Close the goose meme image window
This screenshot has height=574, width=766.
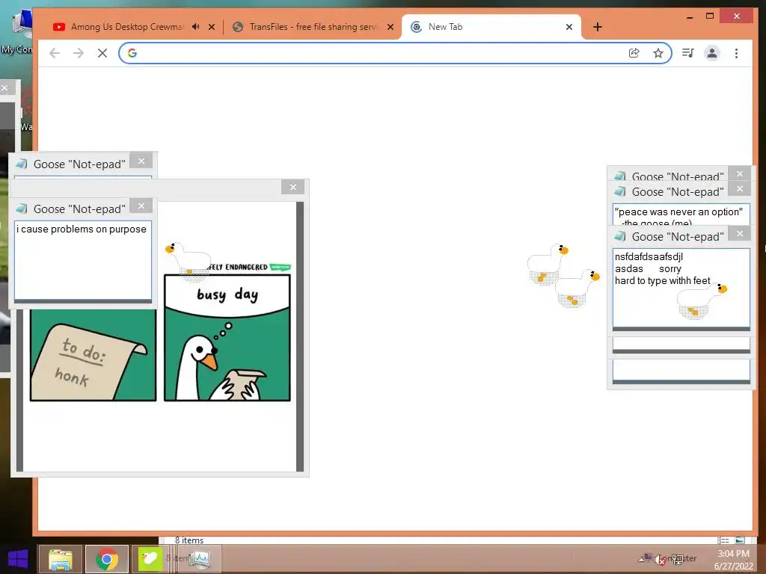coord(293,187)
